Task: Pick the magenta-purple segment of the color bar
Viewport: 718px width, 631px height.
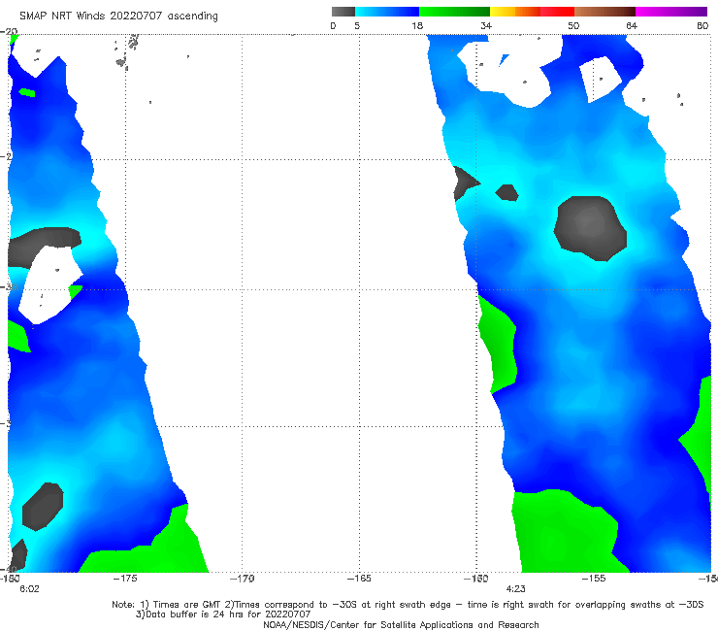Action: [x=671, y=12]
